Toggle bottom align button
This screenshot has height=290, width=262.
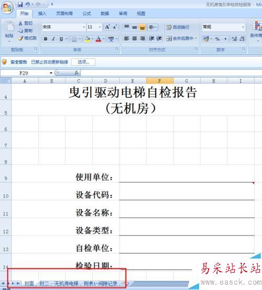point(143,27)
